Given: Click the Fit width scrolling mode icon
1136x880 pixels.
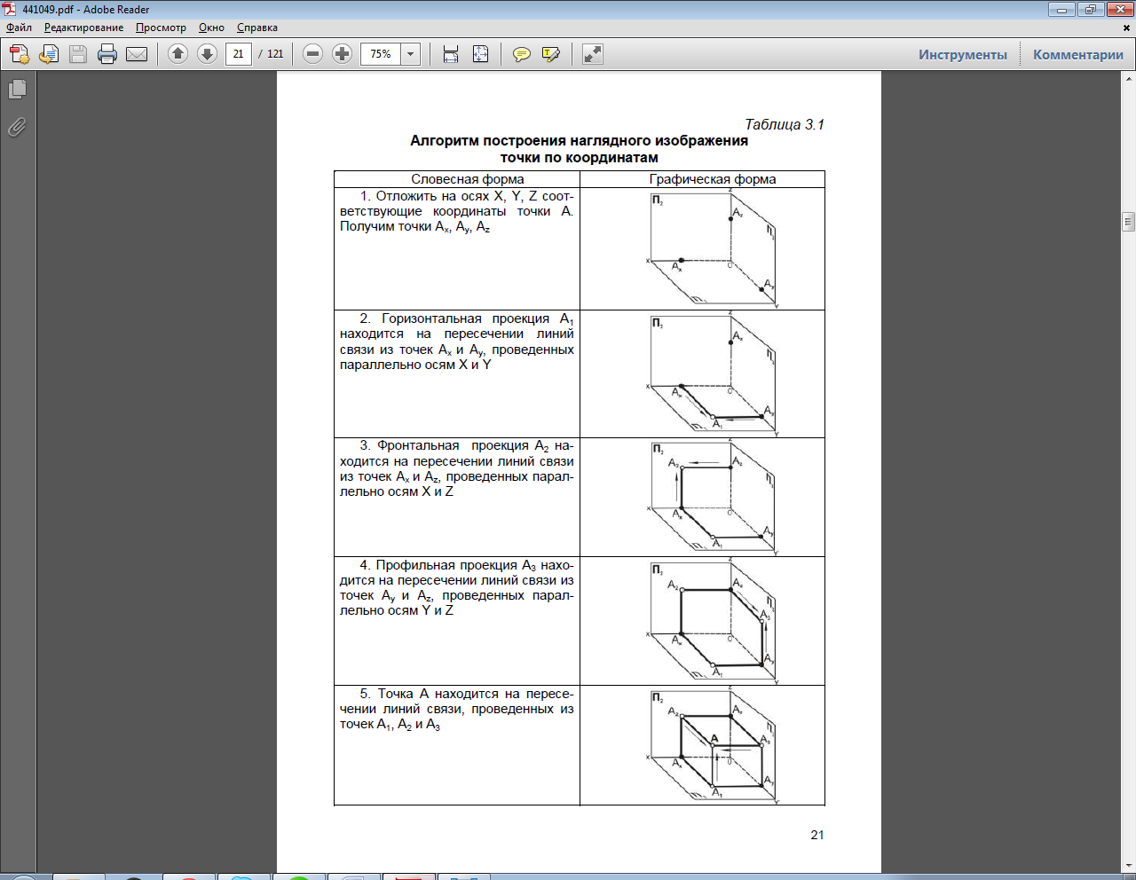Looking at the screenshot, I should (x=451, y=54).
